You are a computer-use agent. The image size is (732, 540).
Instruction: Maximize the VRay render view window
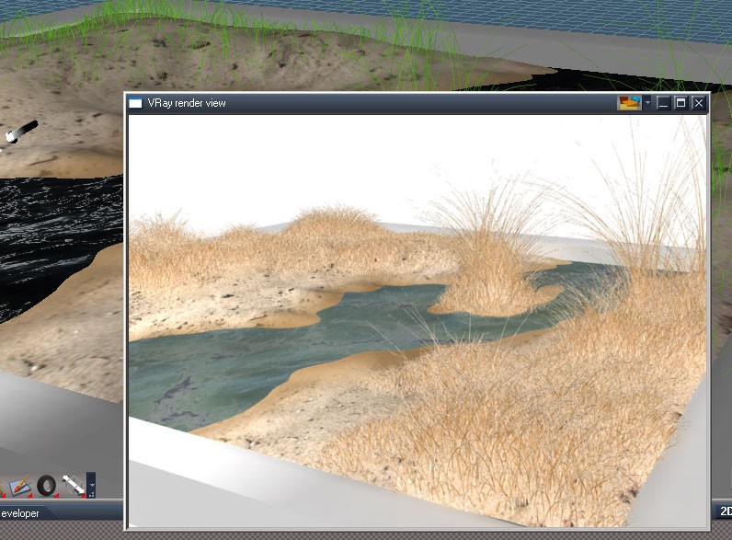tap(681, 103)
